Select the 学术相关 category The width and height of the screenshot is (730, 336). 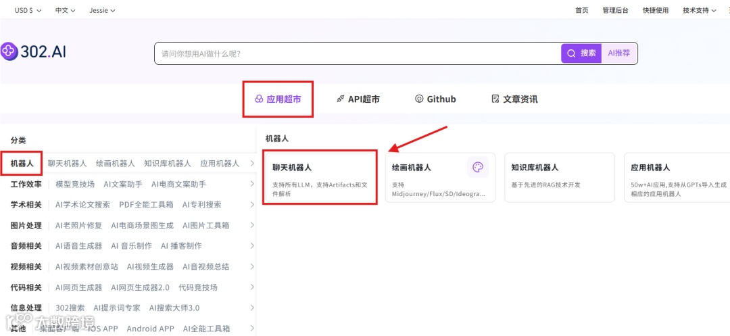click(26, 204)
